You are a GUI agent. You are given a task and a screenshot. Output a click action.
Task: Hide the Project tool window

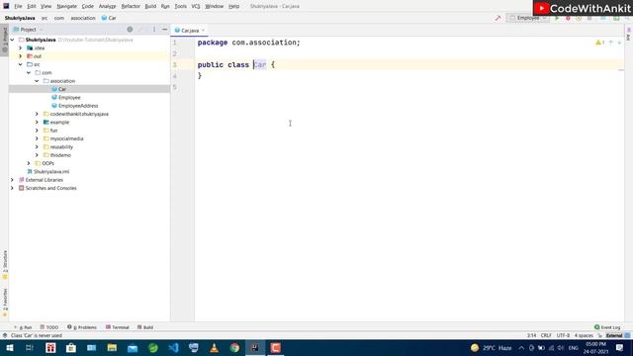pos(165,30)
